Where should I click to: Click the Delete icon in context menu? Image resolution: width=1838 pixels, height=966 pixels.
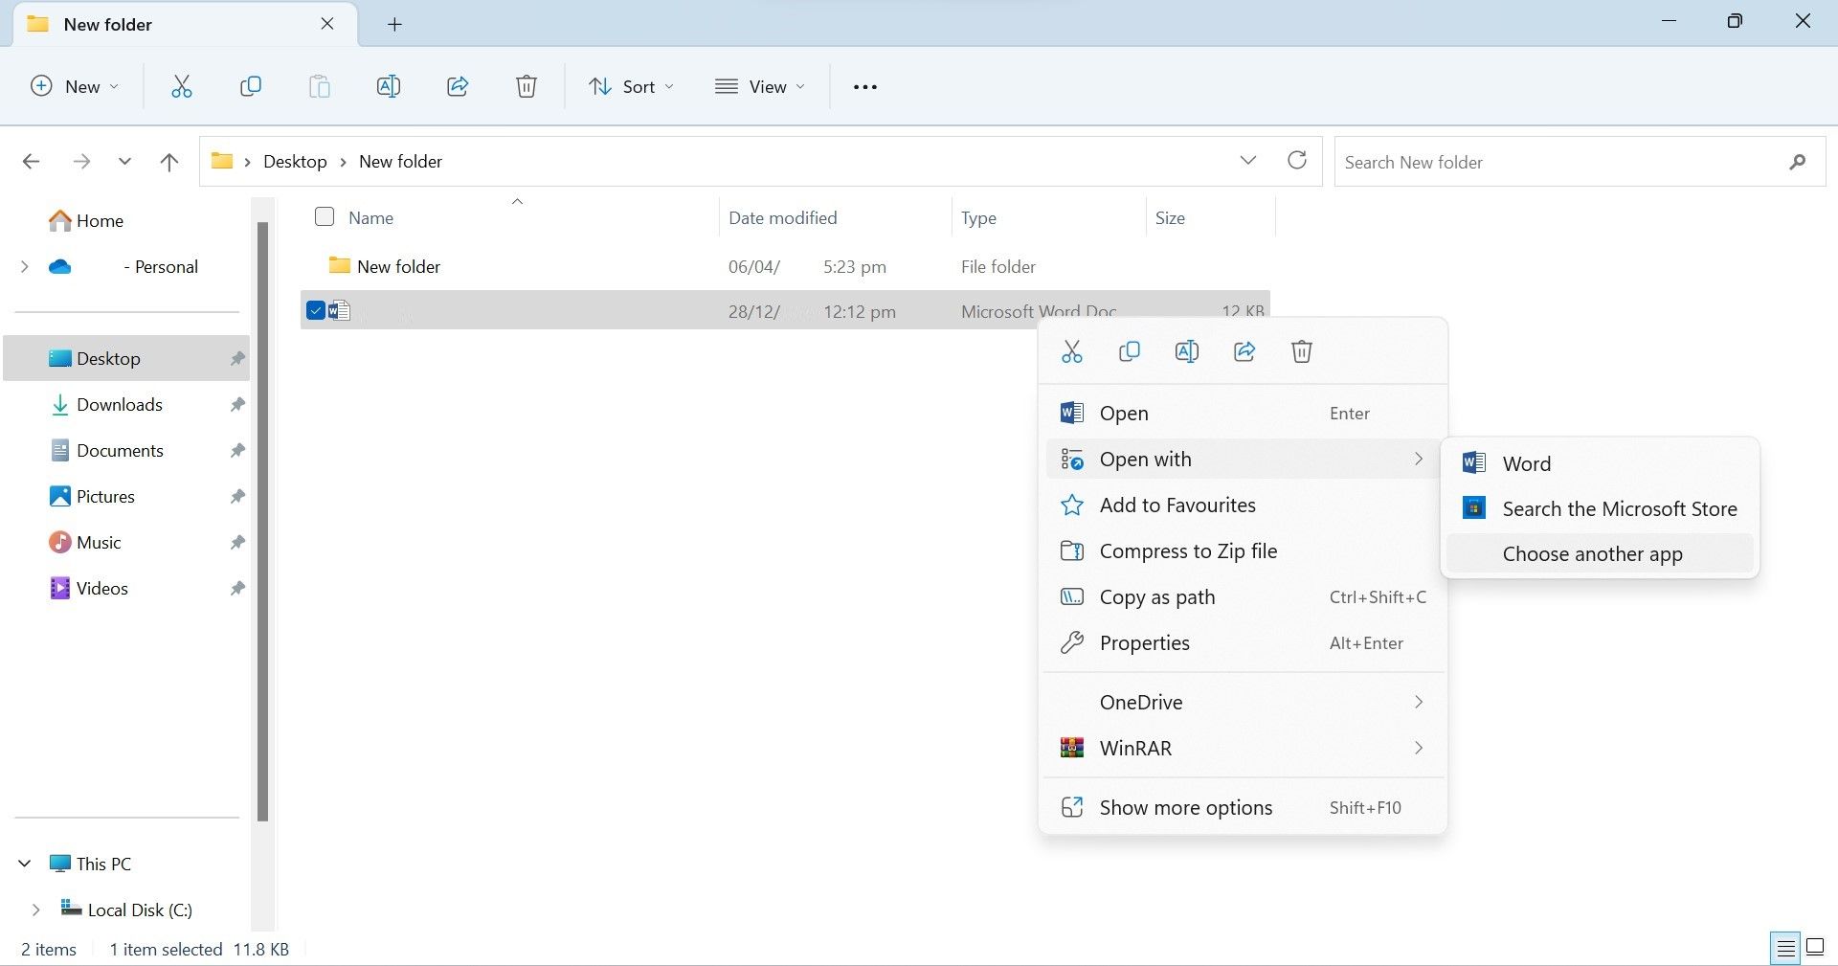[1302, 351]
